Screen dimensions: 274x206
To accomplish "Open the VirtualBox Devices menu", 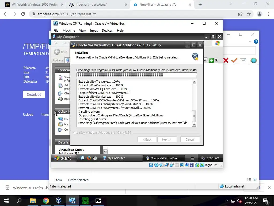I will point(107,31).
